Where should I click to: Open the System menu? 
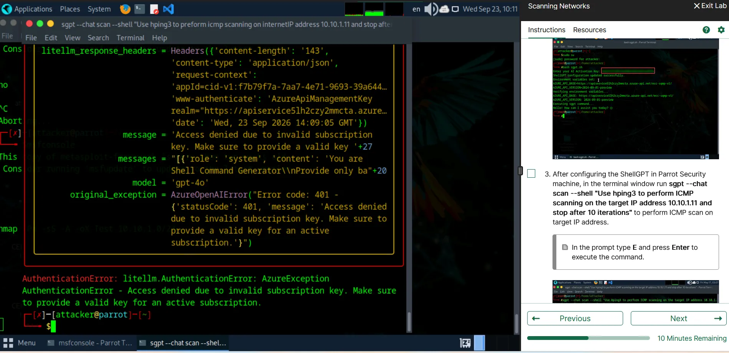(x=99, y=9)
